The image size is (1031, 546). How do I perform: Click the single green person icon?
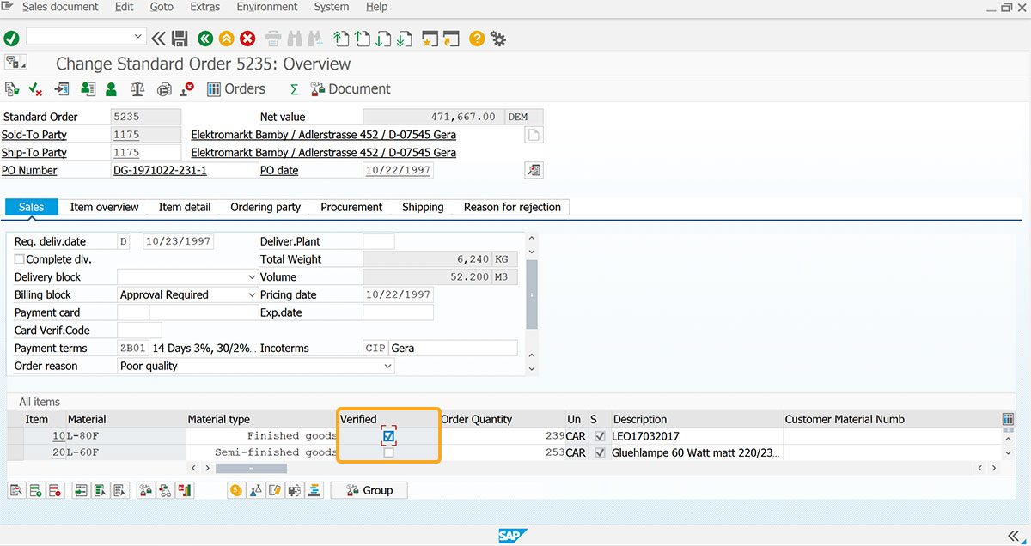pos(111,88)
